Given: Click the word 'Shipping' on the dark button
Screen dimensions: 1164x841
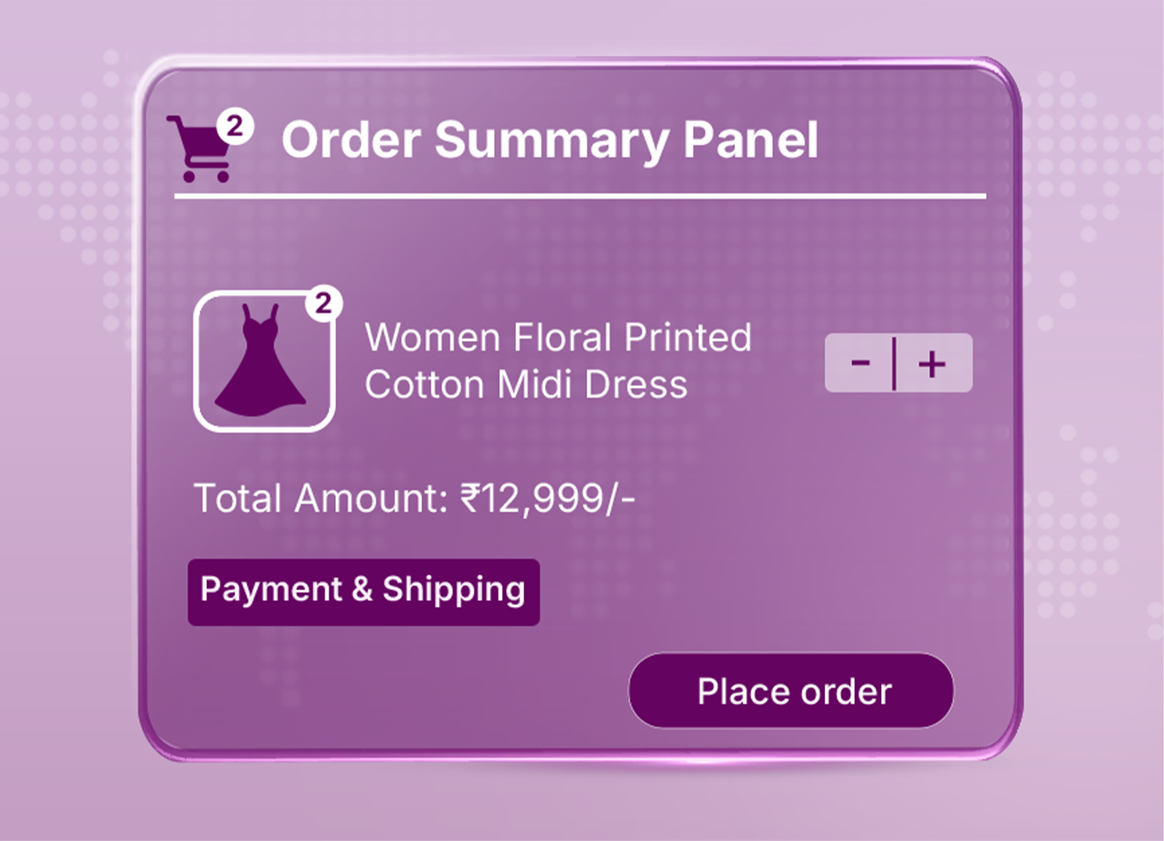Looking at the screenshot, I should point(453,590).
